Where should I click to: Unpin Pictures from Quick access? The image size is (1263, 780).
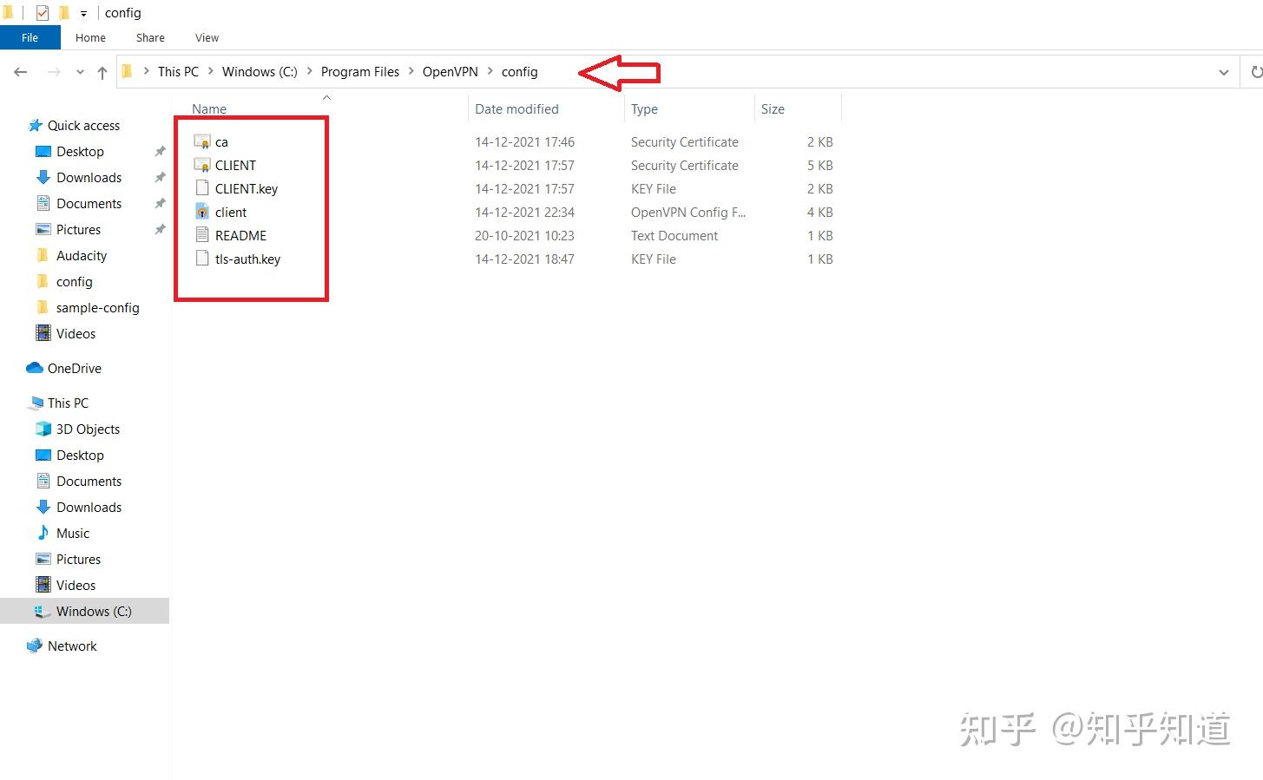point(159,229)
